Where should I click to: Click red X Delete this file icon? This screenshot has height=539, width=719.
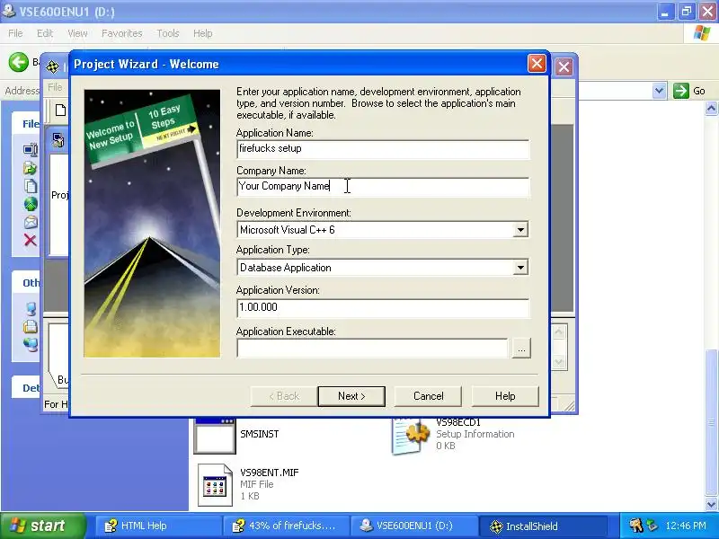(x=31, y=240)
